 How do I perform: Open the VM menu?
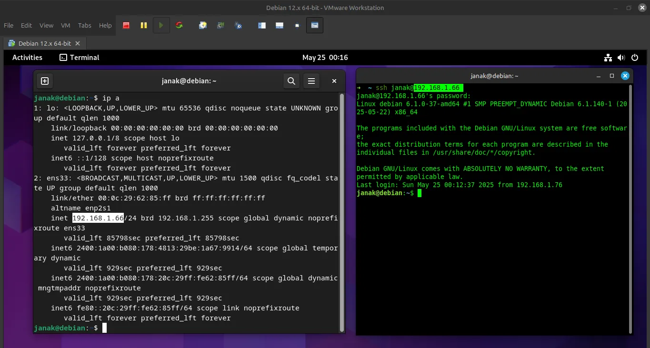tap(66, 25)
